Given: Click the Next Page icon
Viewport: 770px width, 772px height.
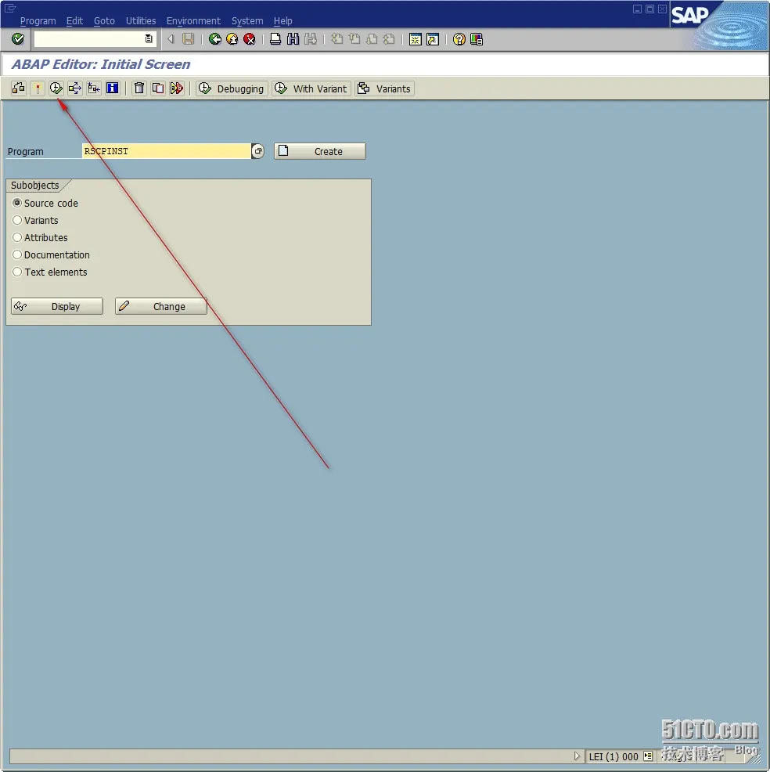Looking at the screenshot, I should tap(372, 39).
